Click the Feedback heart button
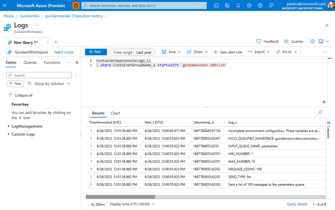 (267, 42)
